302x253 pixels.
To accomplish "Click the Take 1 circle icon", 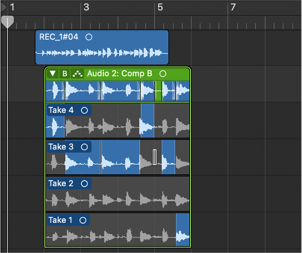I will tap(83, 220).
